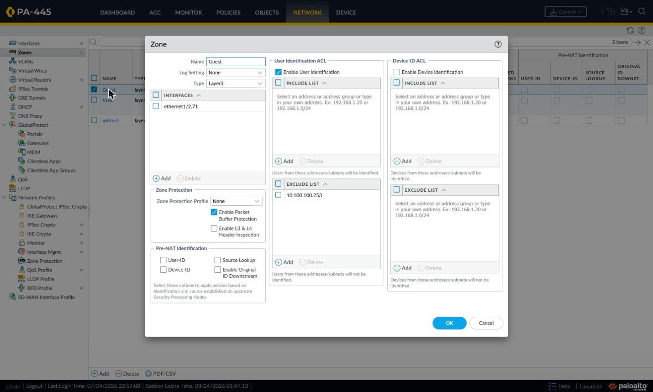Viewport: 653px width, 392px height.
Task: Open the Policies tab
Action: pyautogui.click(x=228, y=12)
